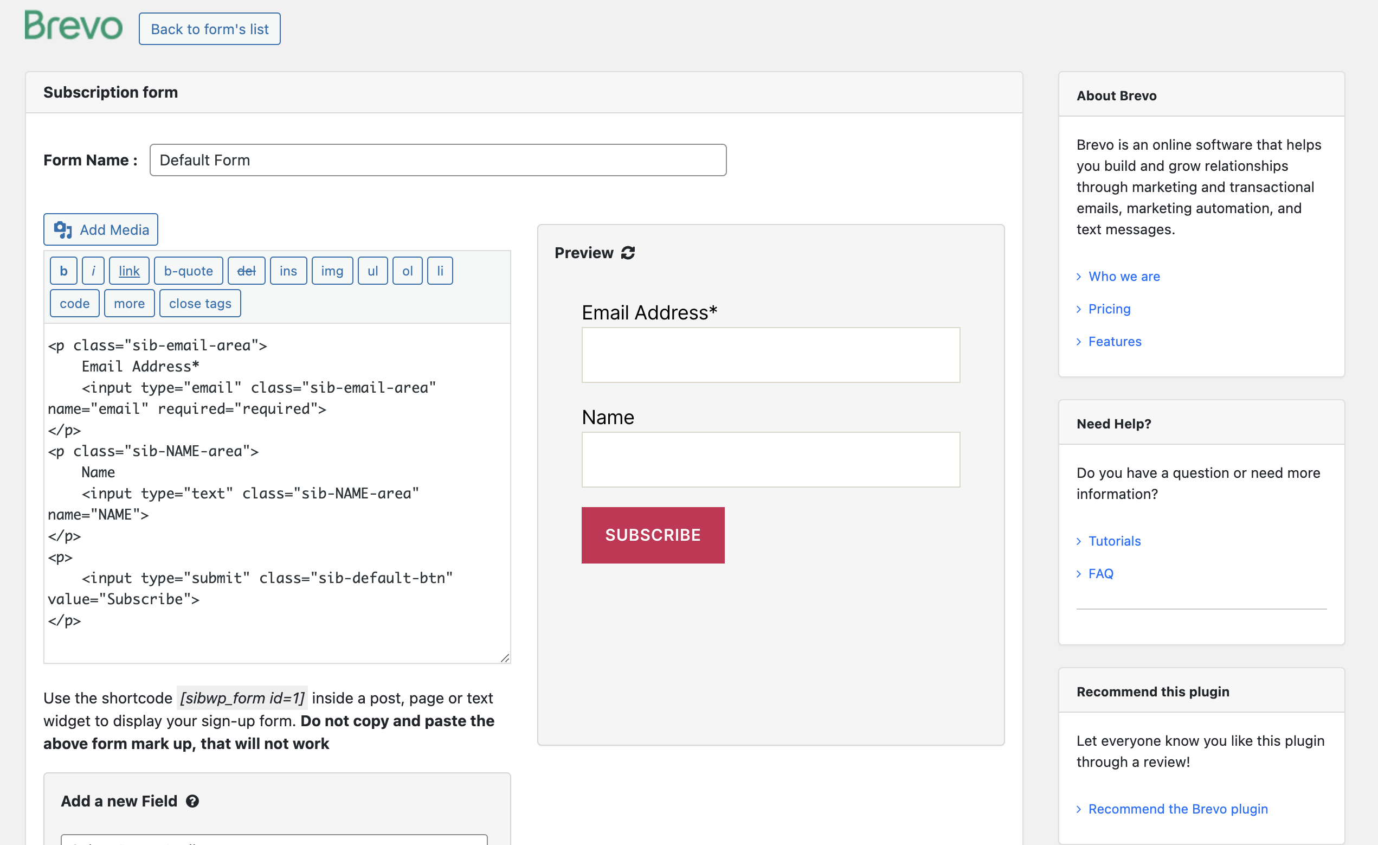1378x845 pixels.
Task: Insert an ins tag
Action: click(x=288, y=270)
